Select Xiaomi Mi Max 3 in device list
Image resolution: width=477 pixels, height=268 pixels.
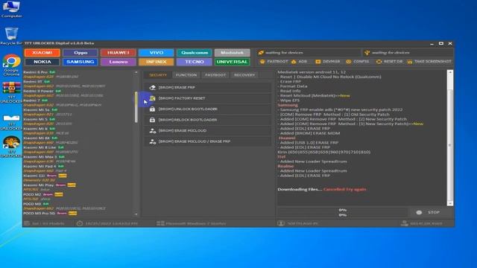(x=40, y=157)
